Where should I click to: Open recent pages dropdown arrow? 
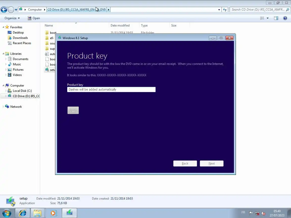tap(16, 10)
